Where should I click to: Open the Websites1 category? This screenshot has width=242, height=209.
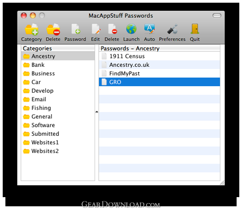pos(58,142)
